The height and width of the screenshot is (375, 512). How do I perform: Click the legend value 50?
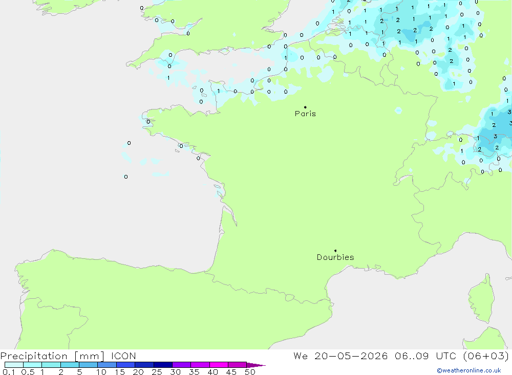point(250,372)
